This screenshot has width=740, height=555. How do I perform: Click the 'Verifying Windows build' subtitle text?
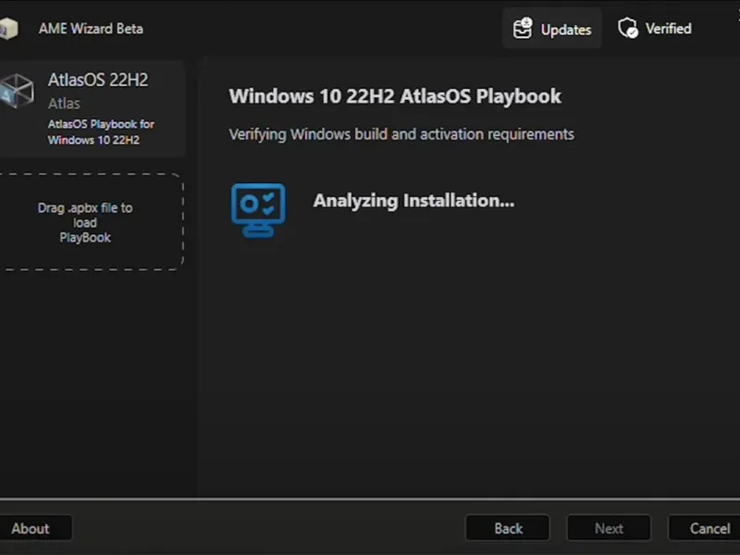401,134
